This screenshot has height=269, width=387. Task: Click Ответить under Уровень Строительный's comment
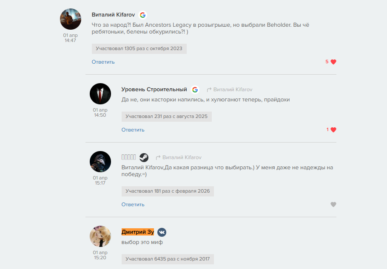click(133, 130)
